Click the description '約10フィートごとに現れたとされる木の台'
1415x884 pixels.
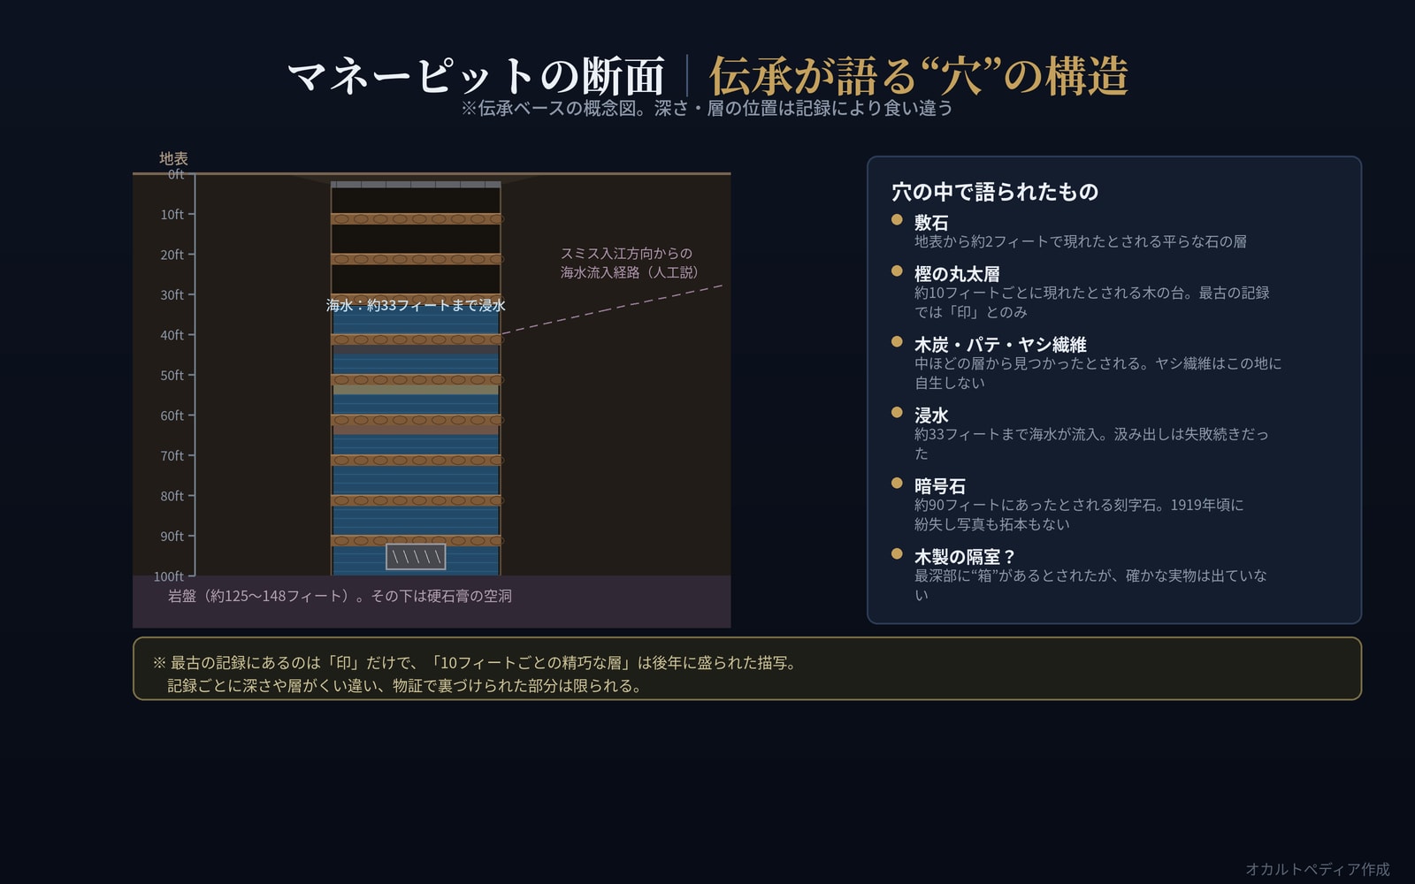click(1092, 302)
